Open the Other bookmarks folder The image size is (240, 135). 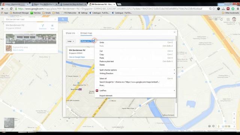pyautogui.click(x=231, y=13)
